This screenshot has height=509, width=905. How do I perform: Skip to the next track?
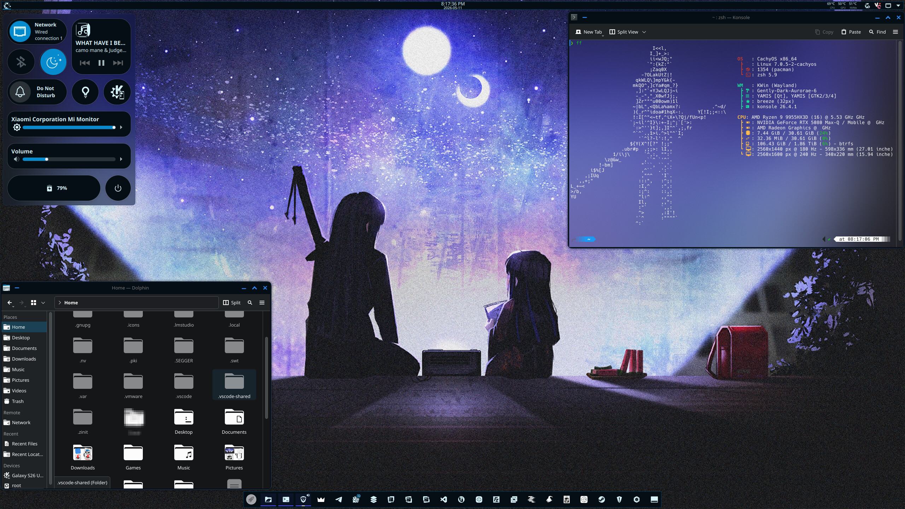[118, 63]
